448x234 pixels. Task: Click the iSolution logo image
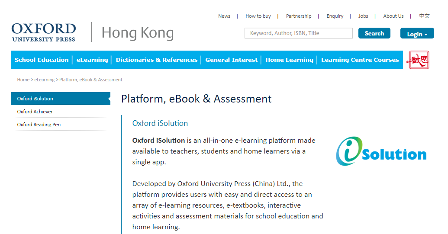(x=381, y=151)
